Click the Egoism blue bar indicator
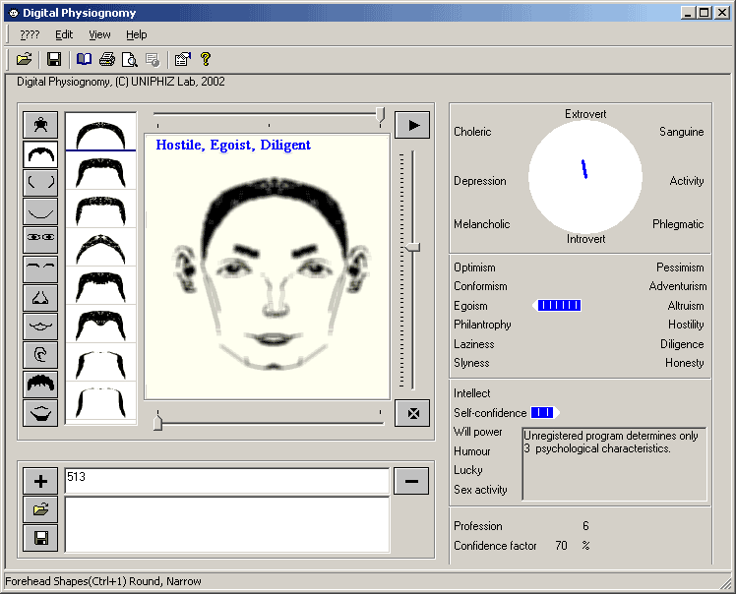The width and height of the screenshot is (736, 594). pos(559,306)
